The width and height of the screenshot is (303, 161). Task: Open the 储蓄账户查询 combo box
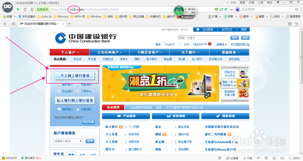pos(68,141)
